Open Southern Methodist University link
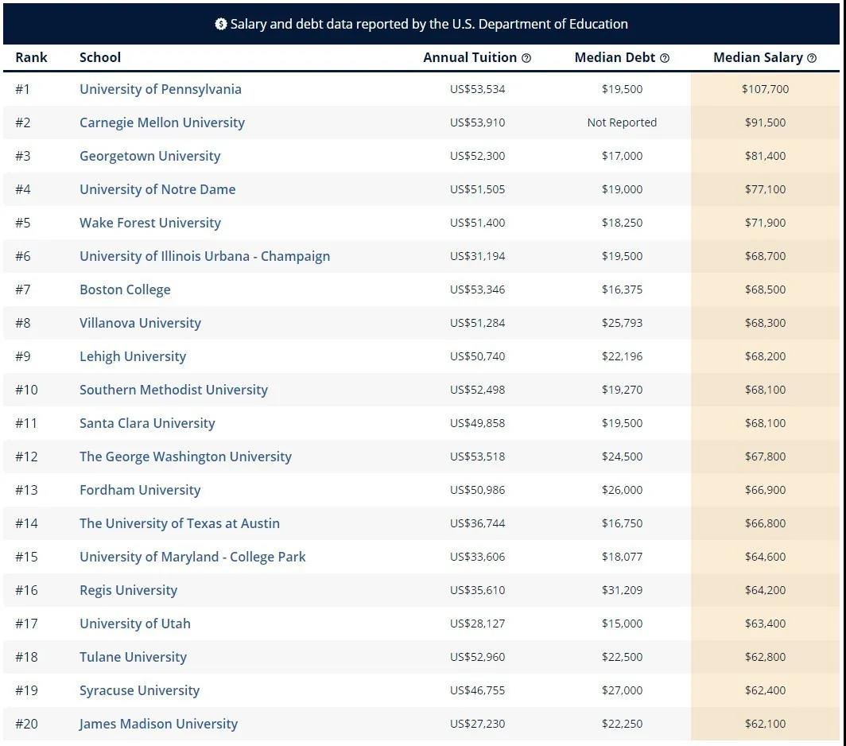Viewport: 846px width, 746px height. coord(173,390)
